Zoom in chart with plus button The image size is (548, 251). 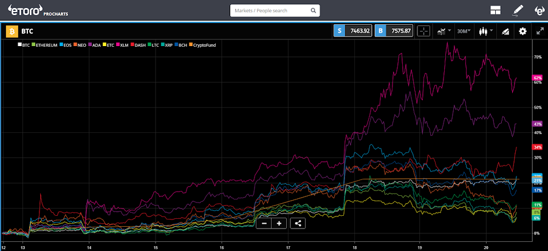coord(279,224)
